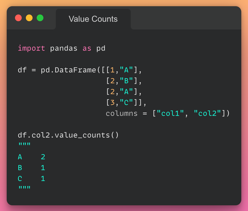Click the row [3,"C"] in code
The width and height of the screenshot is (248, 211).
pyautogui.click(x=121, y=102)
